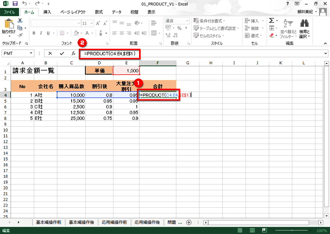Switch to the View (表示) tab

click(x=151, y=12)
